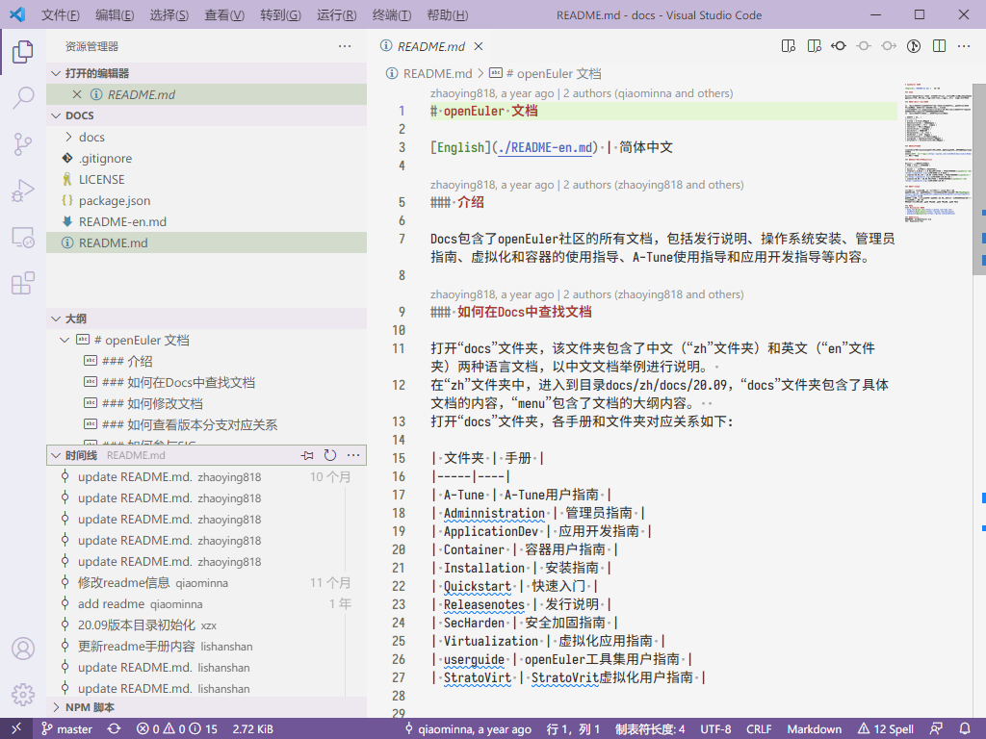Collapse the # openEuler 文档 outline node
This screenshot has width=986, height=739.
[65, 340]
